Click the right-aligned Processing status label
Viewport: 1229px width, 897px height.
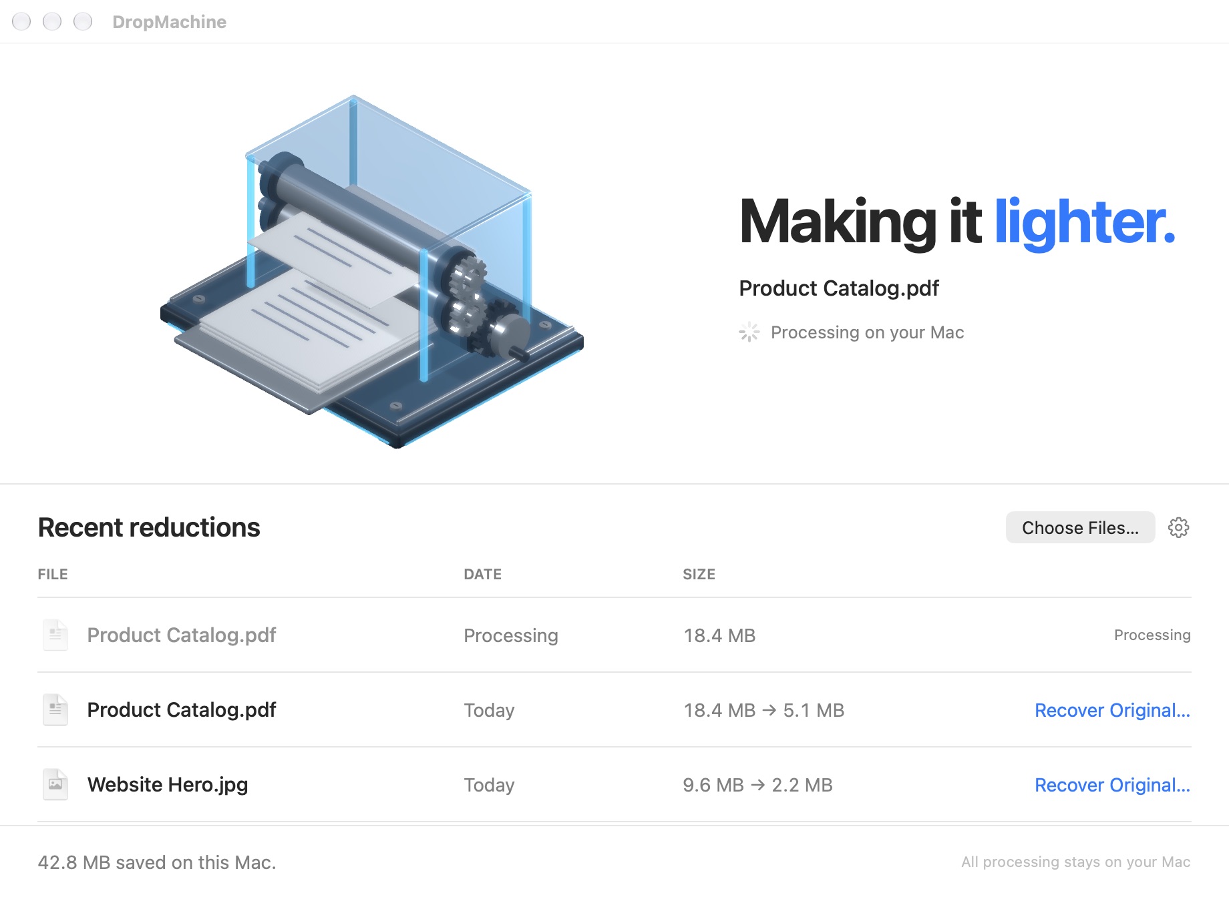1152,635
